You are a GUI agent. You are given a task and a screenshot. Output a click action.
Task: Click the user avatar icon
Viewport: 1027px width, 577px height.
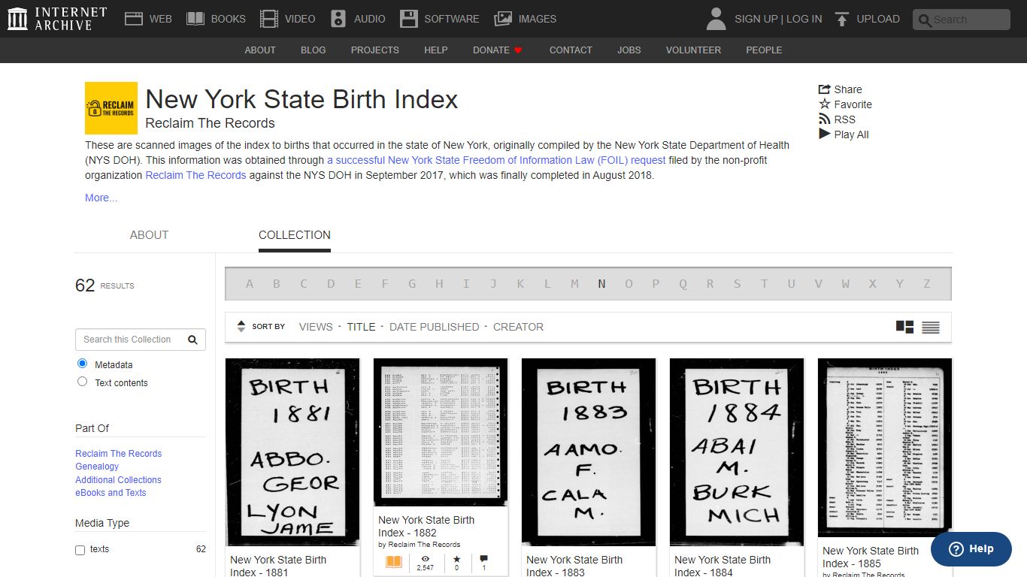(x=716, y=19)
